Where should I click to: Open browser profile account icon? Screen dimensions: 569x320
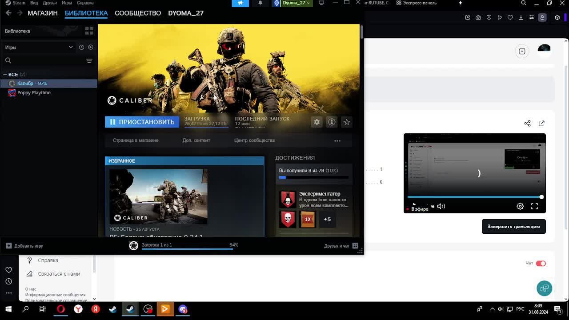[542, 17]
